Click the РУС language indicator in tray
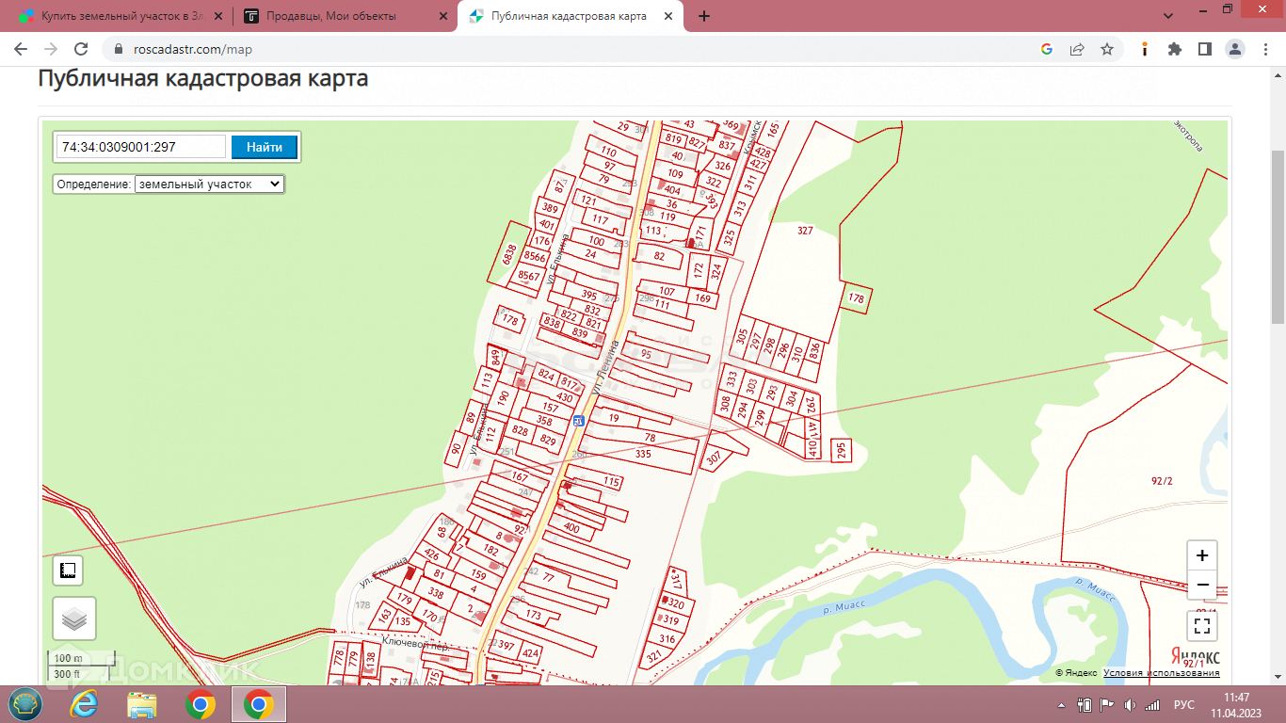Viewport: 1286px width, 723px height. 1183,705
